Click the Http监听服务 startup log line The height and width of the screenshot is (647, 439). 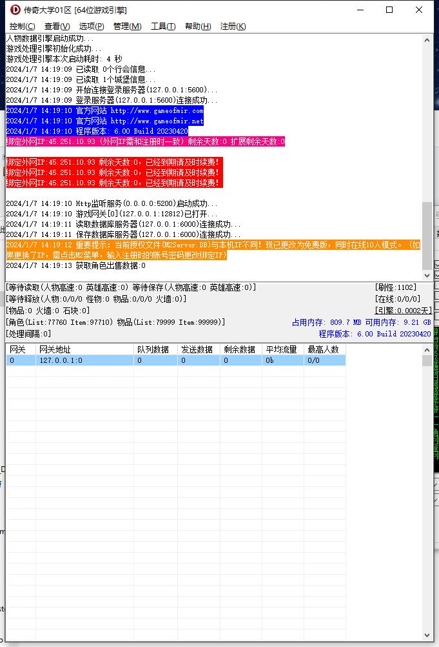(x=112, y=203)
